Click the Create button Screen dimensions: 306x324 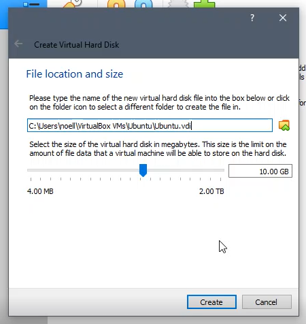click(211, 302)
